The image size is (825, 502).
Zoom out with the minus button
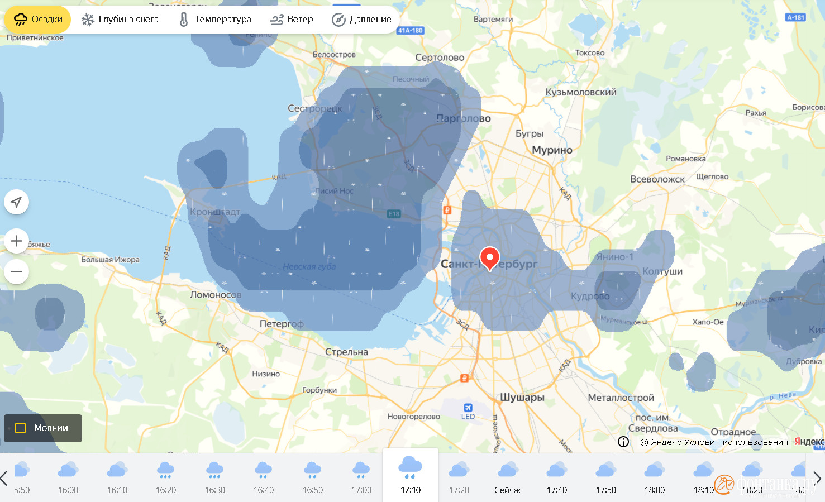[x=16, y=272]
